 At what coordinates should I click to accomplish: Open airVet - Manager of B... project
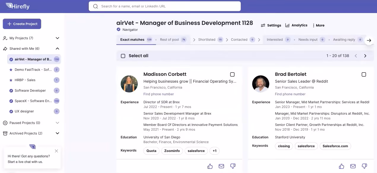(34, 59)
